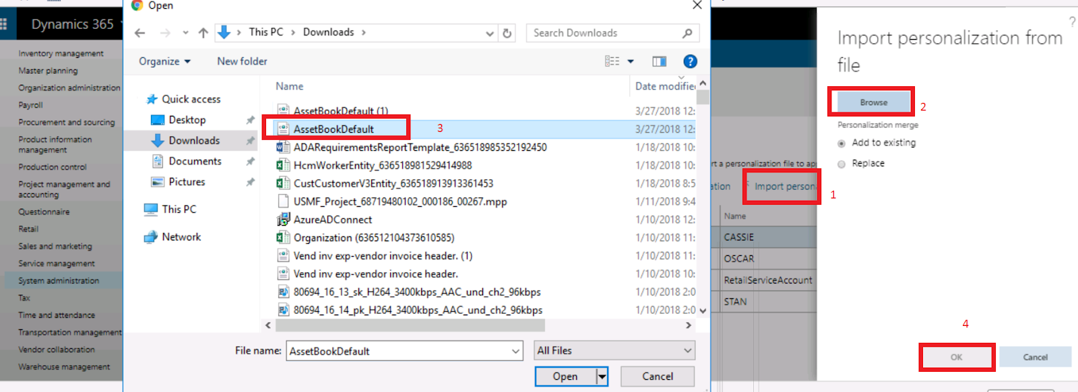Click the This PC computer icon in tree

pyautogui.click(x=151, y=209)
